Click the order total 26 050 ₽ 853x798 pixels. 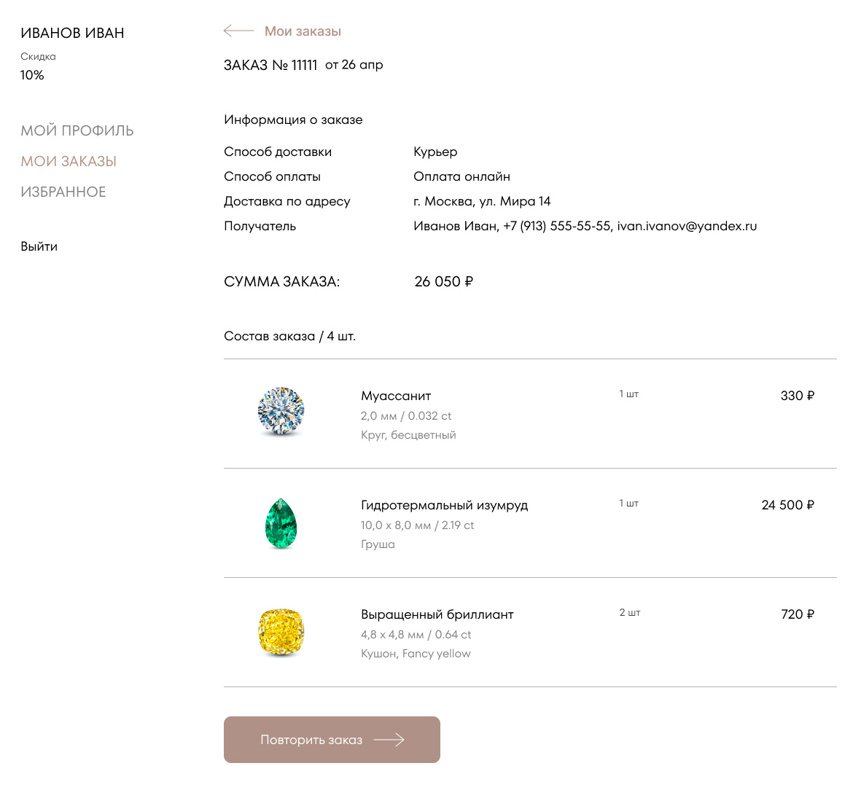(443, 282)
